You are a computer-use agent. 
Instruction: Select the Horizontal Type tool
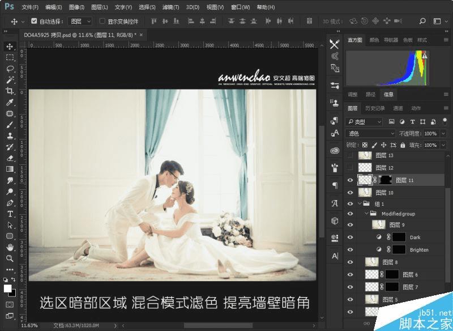[10, 214]
